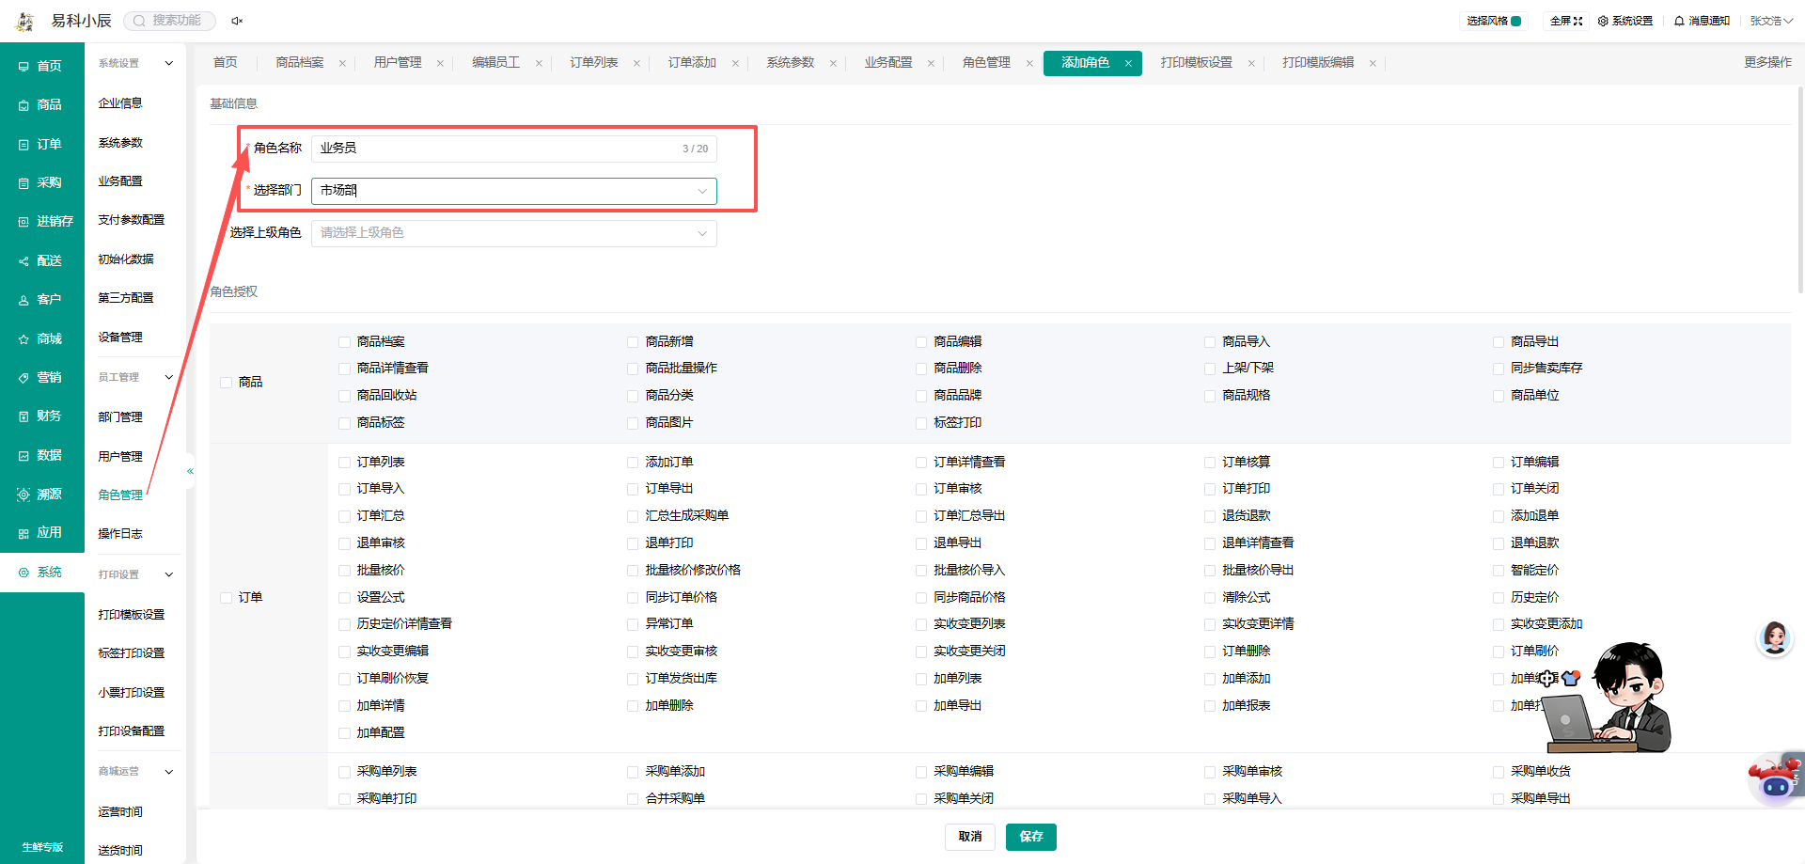Click the 搜索功能 search box
The height and width of the screenshot is (864, 1805).
coord(170,21)
